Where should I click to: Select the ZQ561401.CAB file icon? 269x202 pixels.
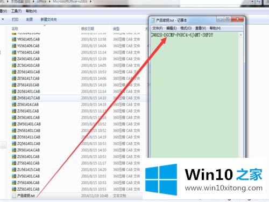[x=14, y=143]
